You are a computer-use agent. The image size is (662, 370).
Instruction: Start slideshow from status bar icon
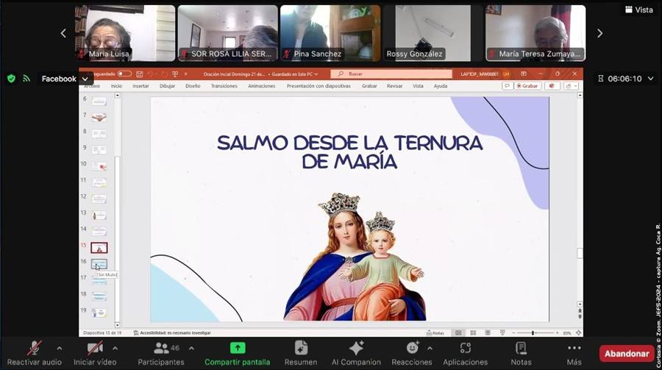click(502, 332)
